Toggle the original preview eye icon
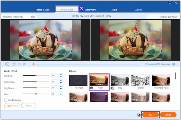 [33, 17]
